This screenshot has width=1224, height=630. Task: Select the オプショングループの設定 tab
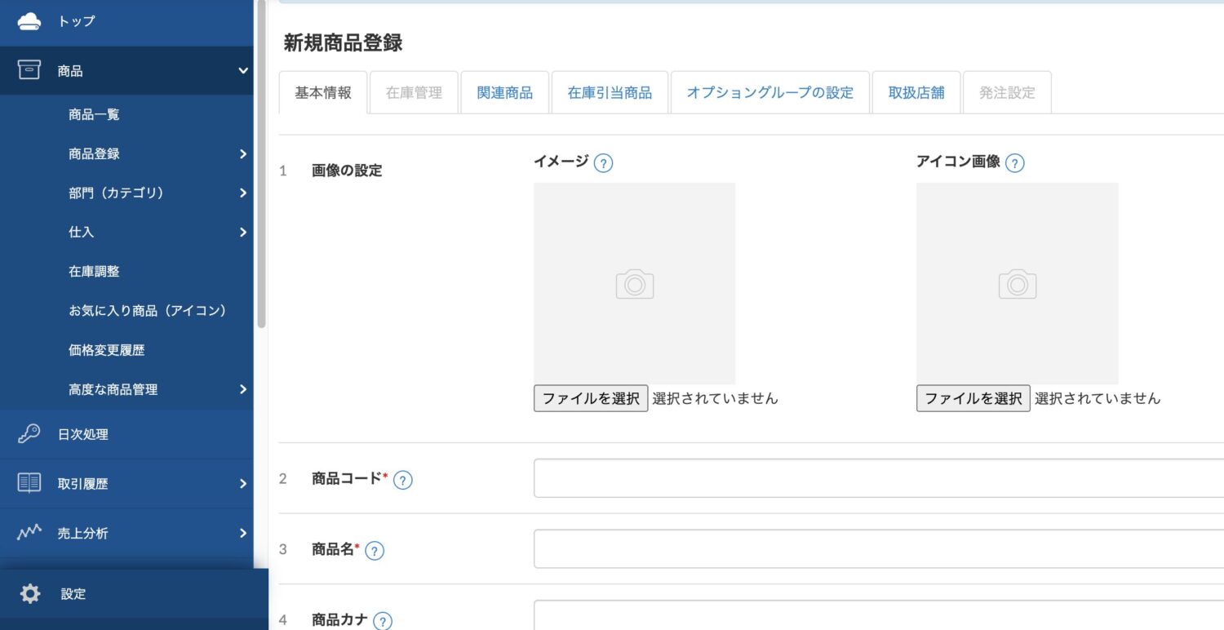point(769,92)
